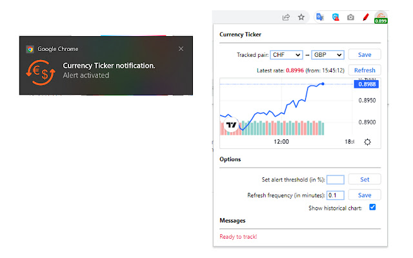
Task: Click the refresh frequency field showing 0.1
Action: 336,195
